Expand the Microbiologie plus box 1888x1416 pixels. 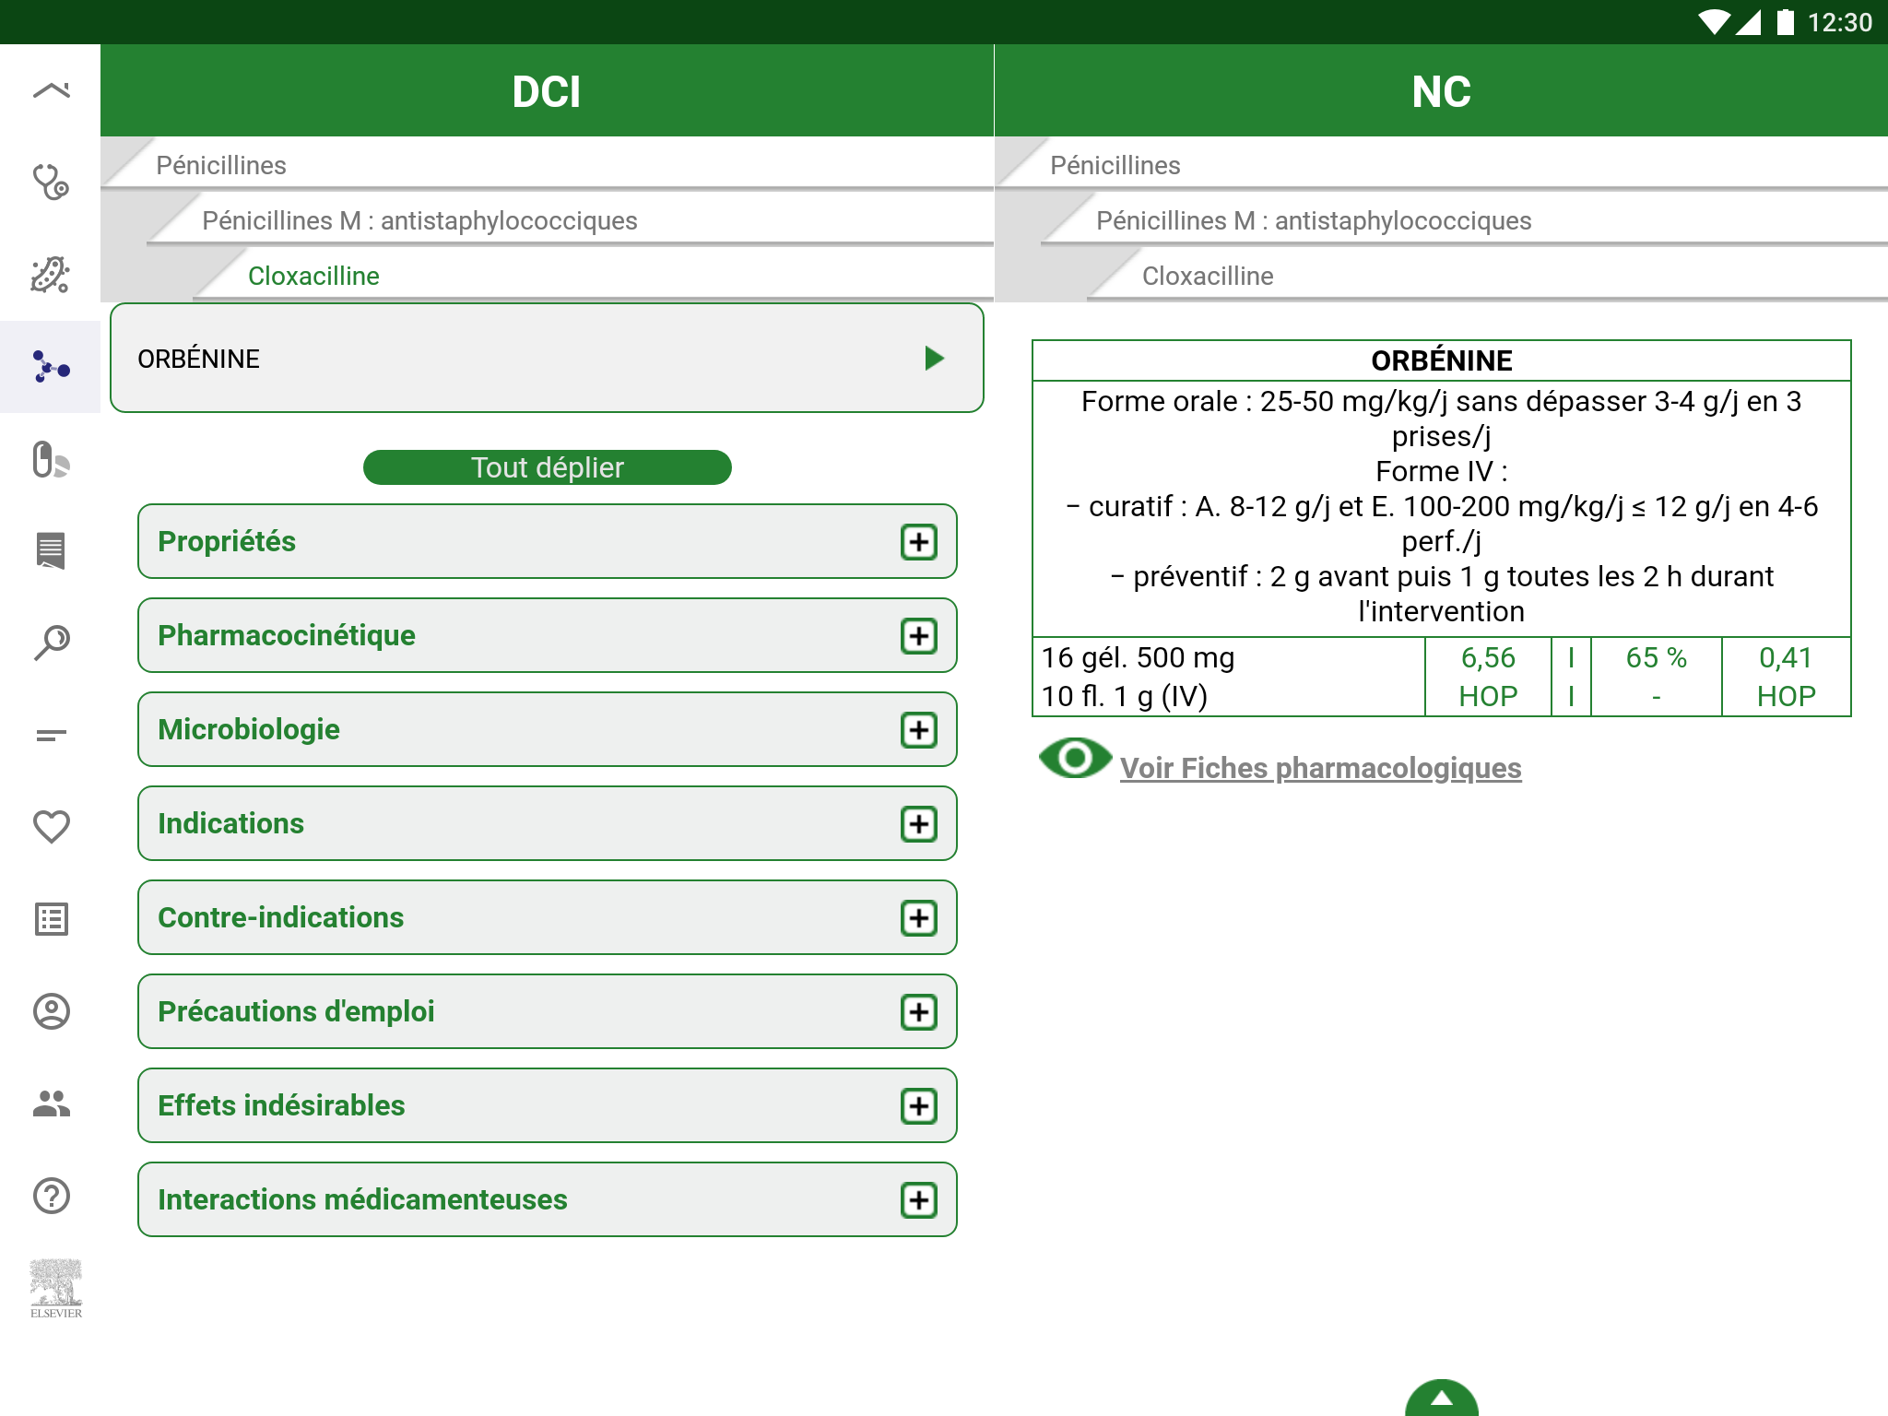click(919, 730)
